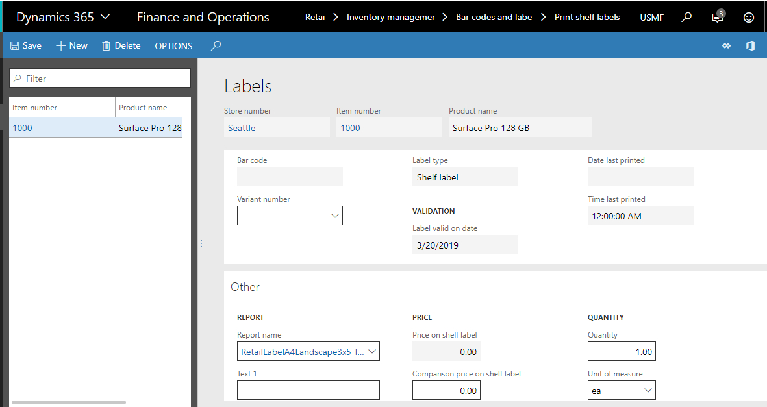The width and height of the screenshot is (767, 407).
Task: Open the Unit of measure dropdown
Action: [x=648, y=390]
